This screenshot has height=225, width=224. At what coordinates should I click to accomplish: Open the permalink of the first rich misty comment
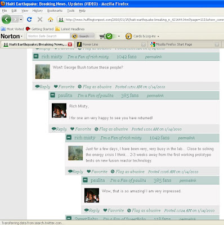click(153, 57)
